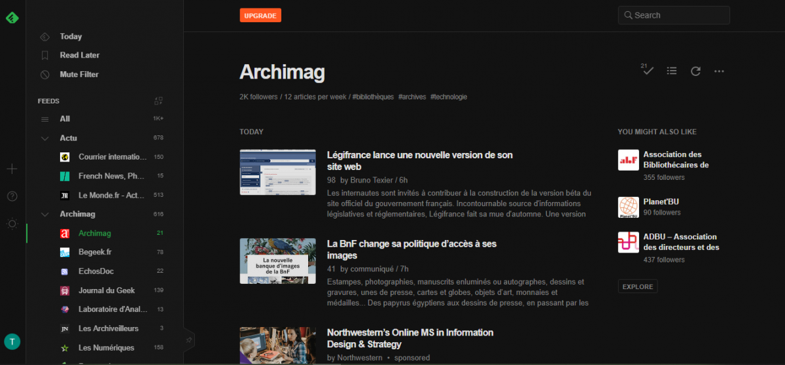The image size is (785, 365).
Task: Collapse the Archimag category chevron
Action: click(x=44, y=214)
